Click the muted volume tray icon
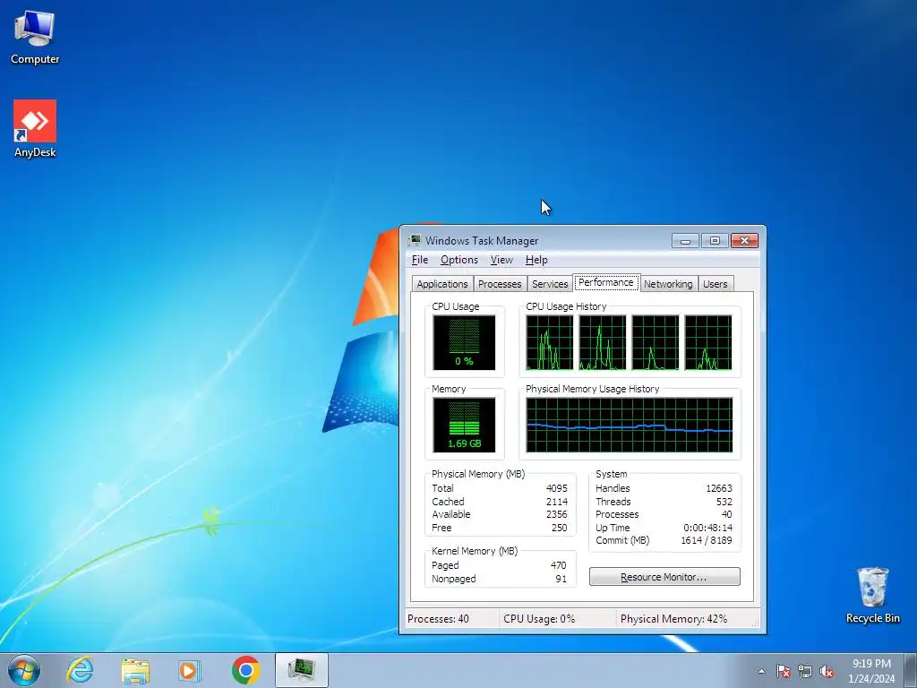 tap(827, 672)
